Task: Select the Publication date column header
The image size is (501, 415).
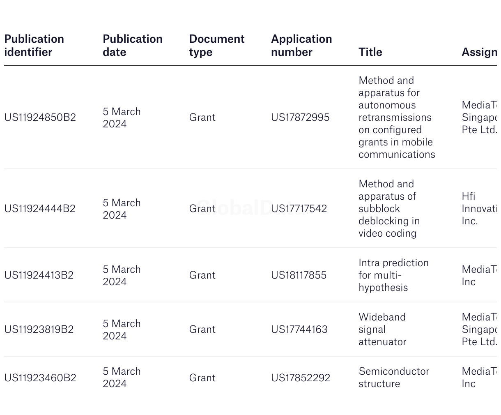Action: tap(133, 46)
